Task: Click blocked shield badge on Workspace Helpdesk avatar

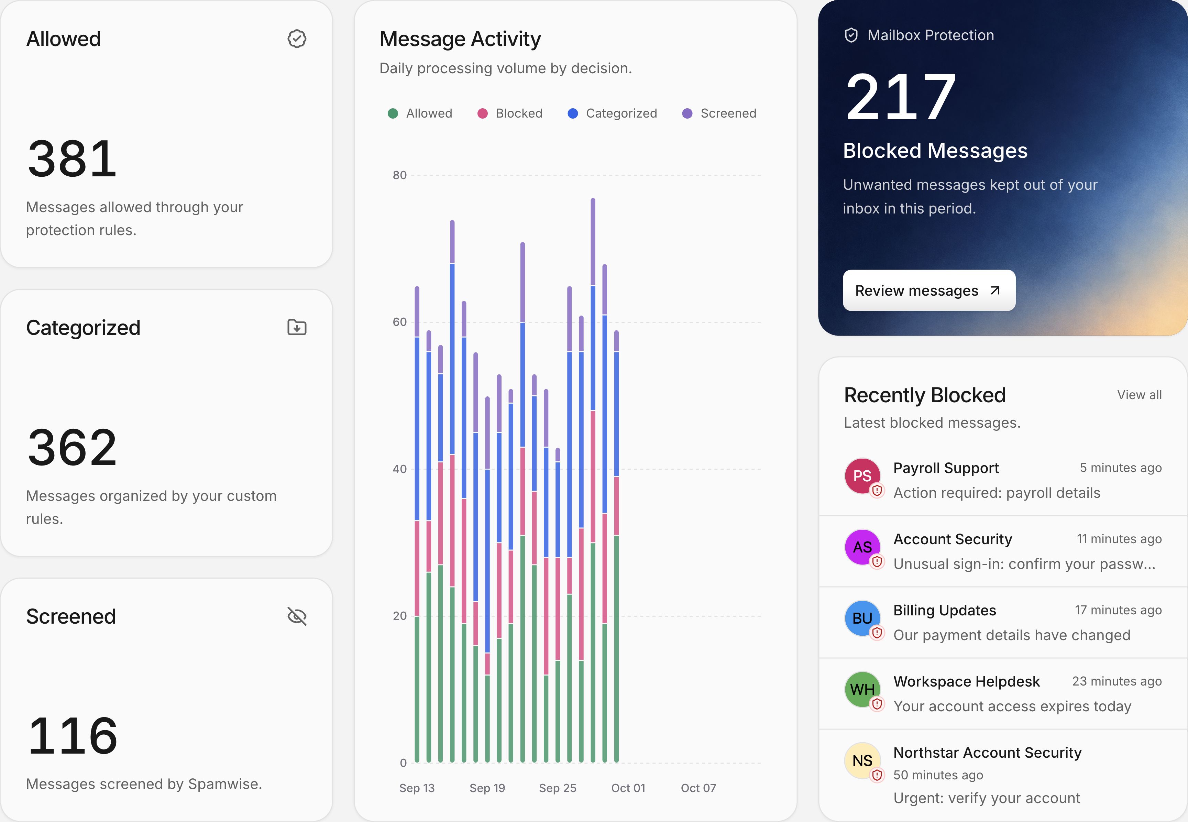Action: 877,703
